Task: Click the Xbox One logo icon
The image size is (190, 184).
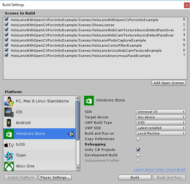Action: point(9,166)
